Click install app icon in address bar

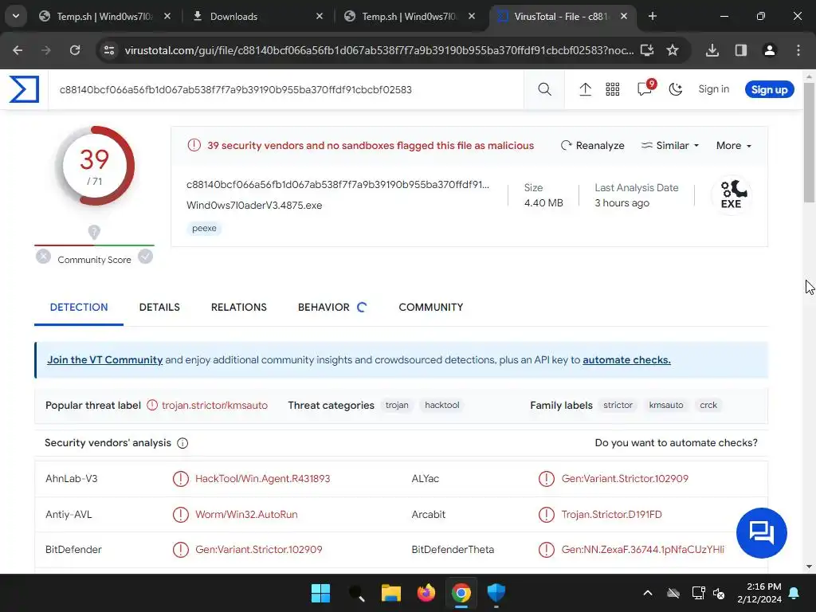[647, 50]
